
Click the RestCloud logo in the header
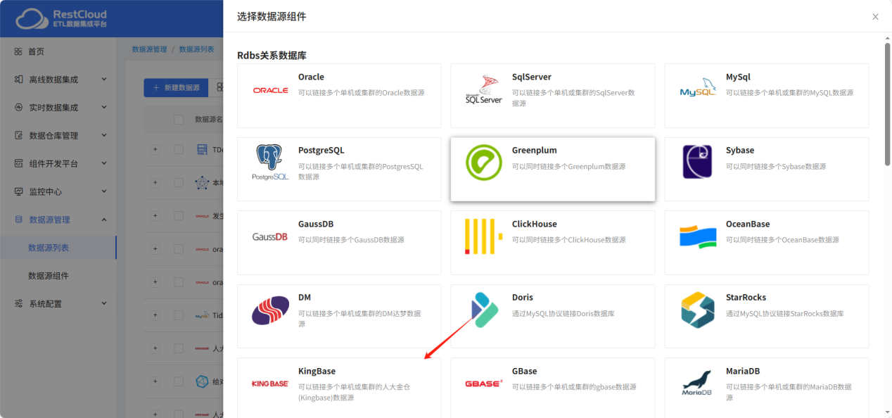click(x=60, y=18)
